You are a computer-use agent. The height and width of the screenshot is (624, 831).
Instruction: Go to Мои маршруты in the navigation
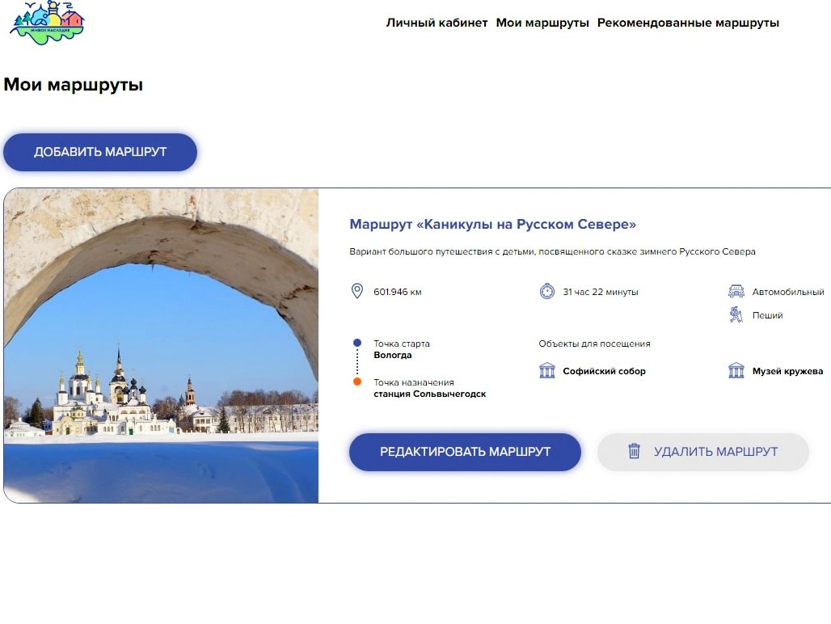point(542,23)
